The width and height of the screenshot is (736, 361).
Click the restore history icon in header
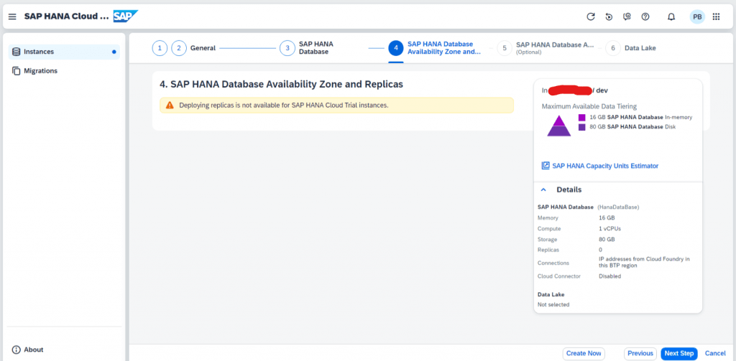609,17
